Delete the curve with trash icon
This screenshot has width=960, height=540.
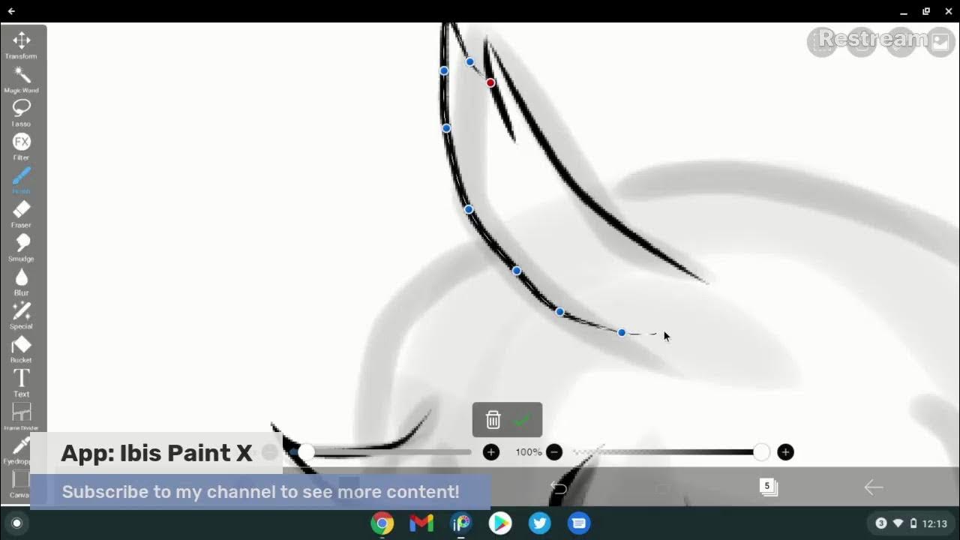[493, 420]
